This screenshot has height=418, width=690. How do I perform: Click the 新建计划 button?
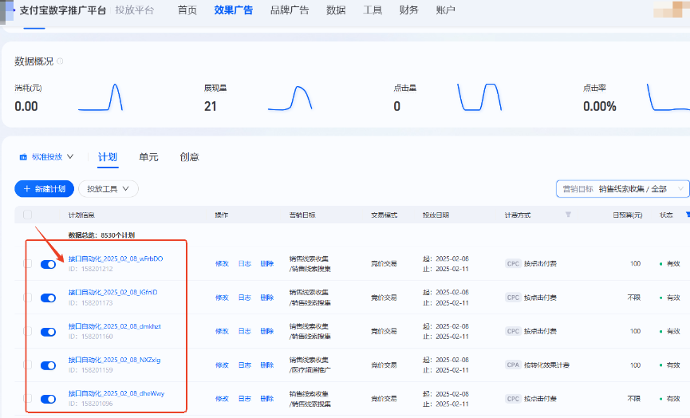click(44, 189)
